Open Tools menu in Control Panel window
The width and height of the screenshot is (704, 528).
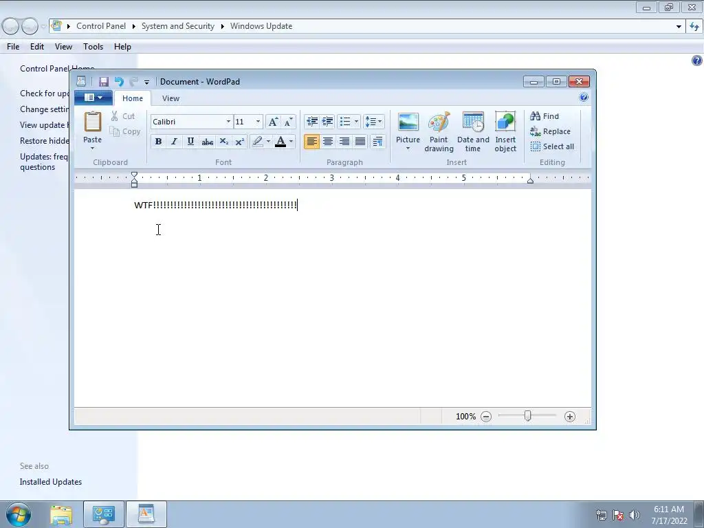coord(93,47)
